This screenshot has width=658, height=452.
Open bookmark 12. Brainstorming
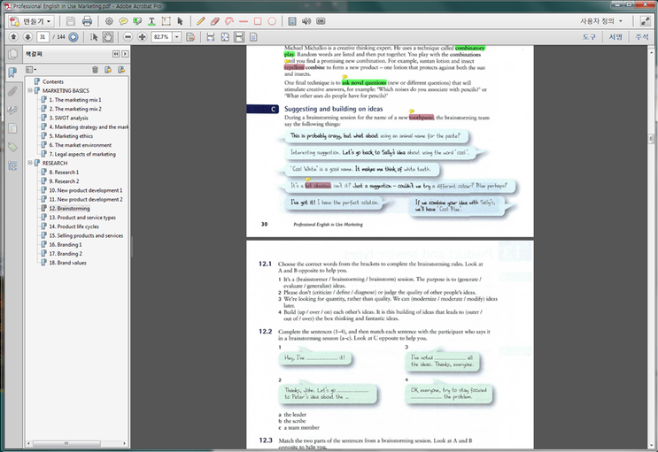click(x=69, y=209)
